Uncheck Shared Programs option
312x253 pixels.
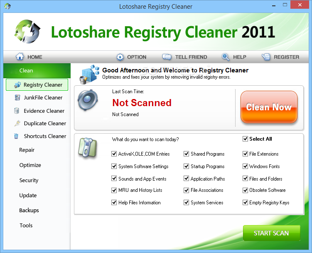click(186, 154)
